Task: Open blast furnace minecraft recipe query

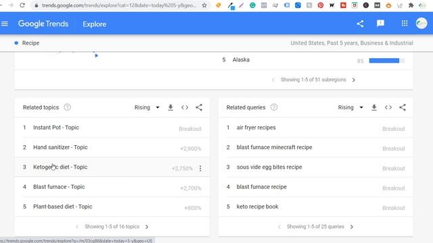Action: click(274, 147)
